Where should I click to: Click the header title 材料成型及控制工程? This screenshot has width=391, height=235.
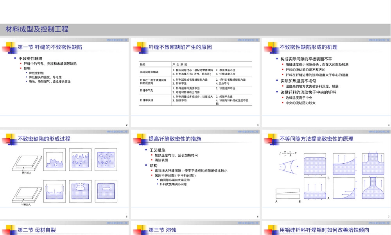37,29
